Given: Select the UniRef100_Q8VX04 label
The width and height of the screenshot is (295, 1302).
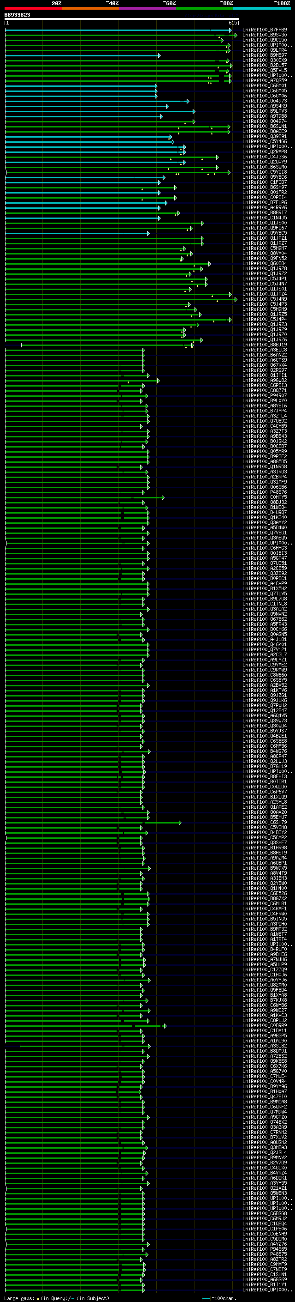Looking at the screenshot, I should coord(265,254).
